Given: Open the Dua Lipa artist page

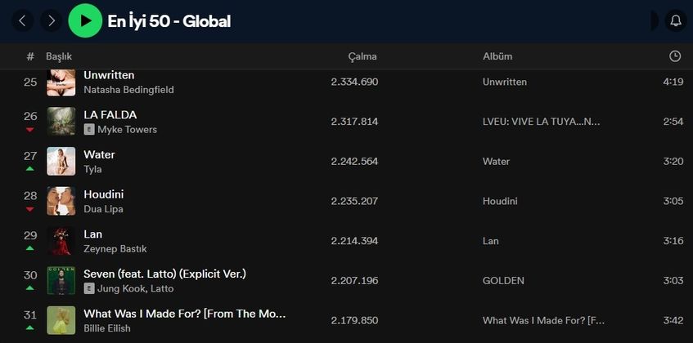Looking at the screenshot, I should 103,209.
